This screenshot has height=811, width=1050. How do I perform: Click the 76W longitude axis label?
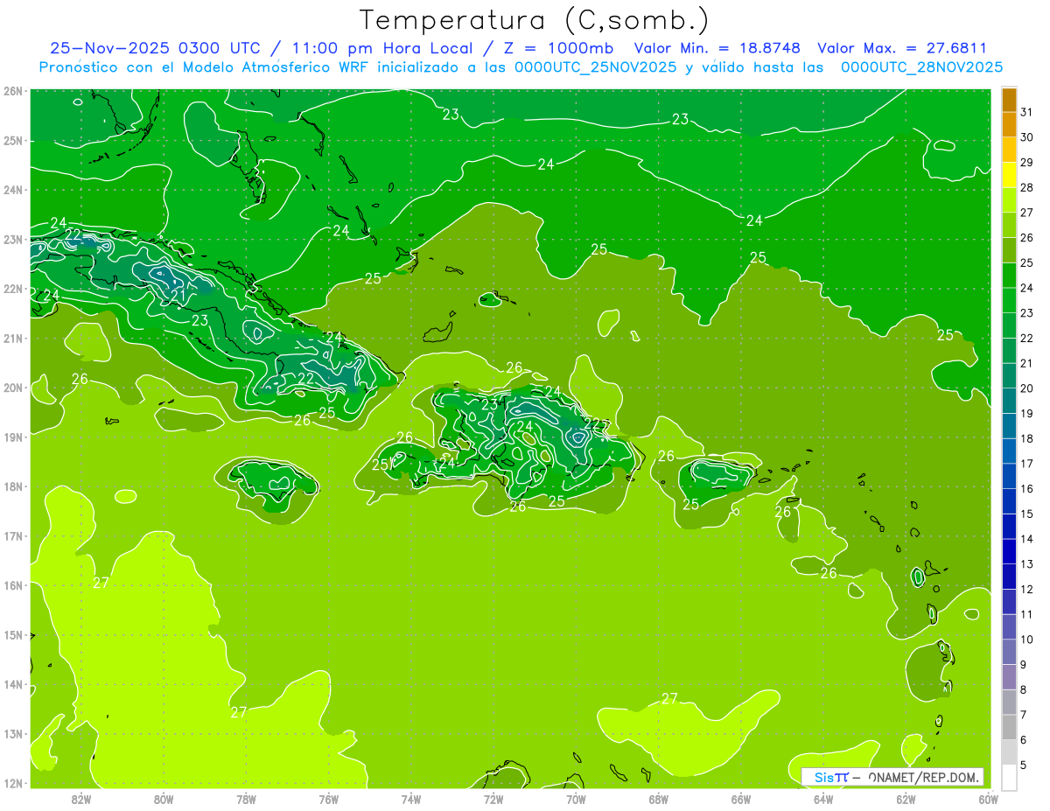point(328,799)
